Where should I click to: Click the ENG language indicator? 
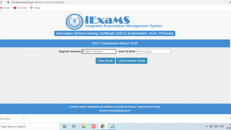(222, 126)
